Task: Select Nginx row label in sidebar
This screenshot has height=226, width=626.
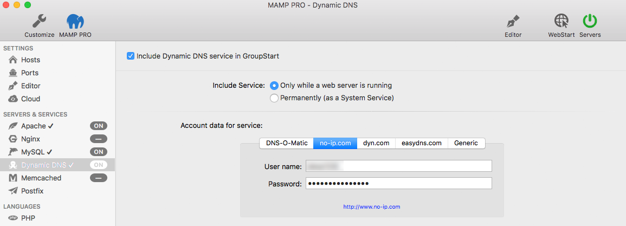Action: tap(31, 139)
